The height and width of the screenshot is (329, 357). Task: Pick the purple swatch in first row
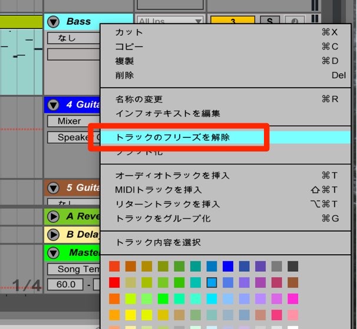click(260, 267)
